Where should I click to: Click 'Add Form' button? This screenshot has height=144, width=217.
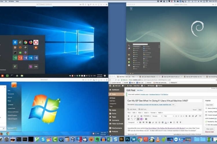142,109
